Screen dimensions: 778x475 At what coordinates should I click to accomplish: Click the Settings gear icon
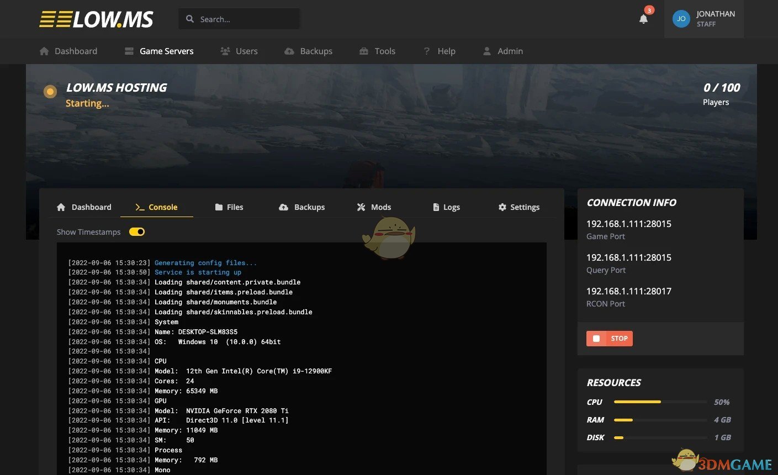pos(502,207)
